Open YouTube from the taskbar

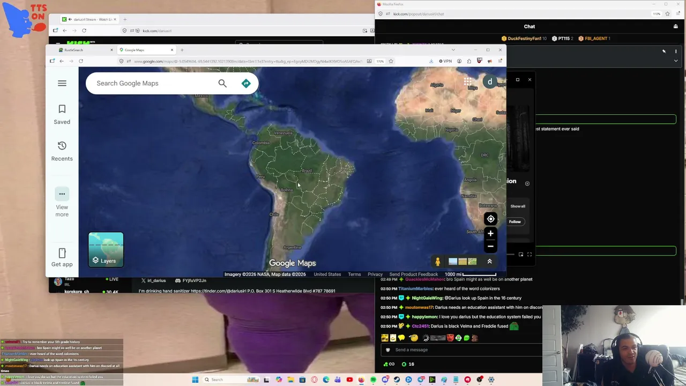click(x=349, y=380)
